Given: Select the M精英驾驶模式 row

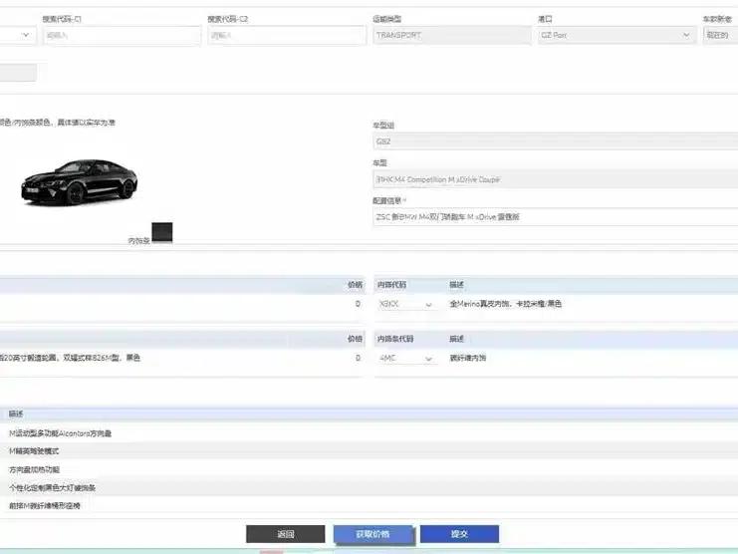Looking at the screenshot, I should (x=369, y=451).
